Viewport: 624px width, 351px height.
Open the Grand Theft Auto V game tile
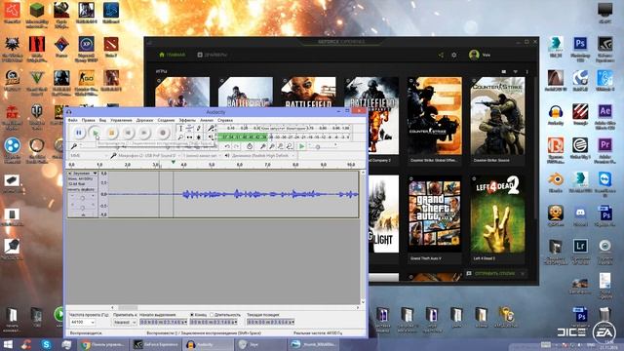[435, 218]
